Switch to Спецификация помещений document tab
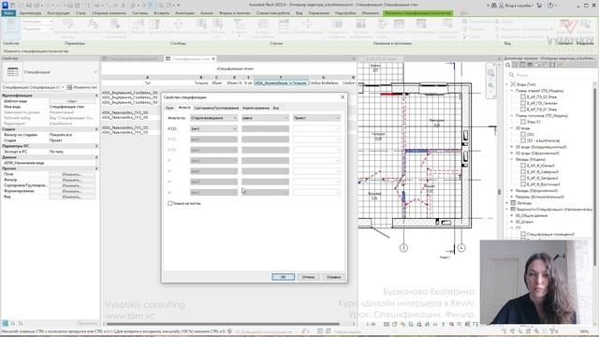Screen dimensions: 599x337 click(x=133, y=59)
